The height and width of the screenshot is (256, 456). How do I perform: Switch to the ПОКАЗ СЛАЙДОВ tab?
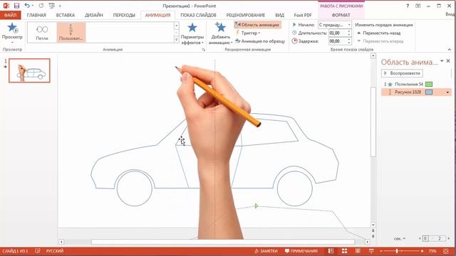198,15
